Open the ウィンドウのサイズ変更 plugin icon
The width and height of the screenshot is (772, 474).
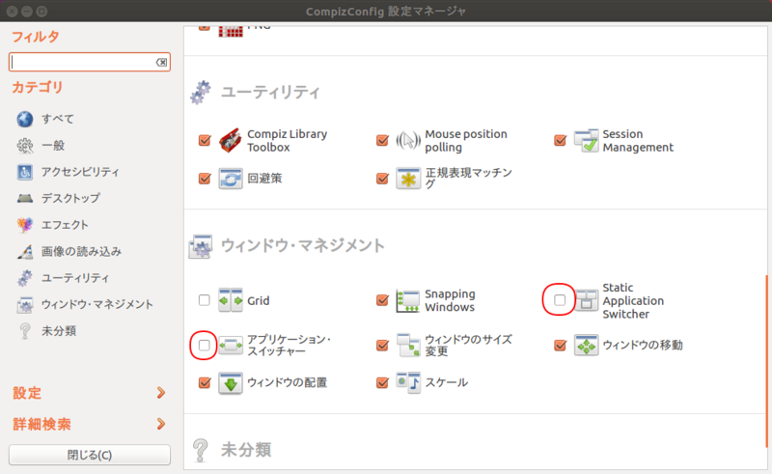coord(408,345)
